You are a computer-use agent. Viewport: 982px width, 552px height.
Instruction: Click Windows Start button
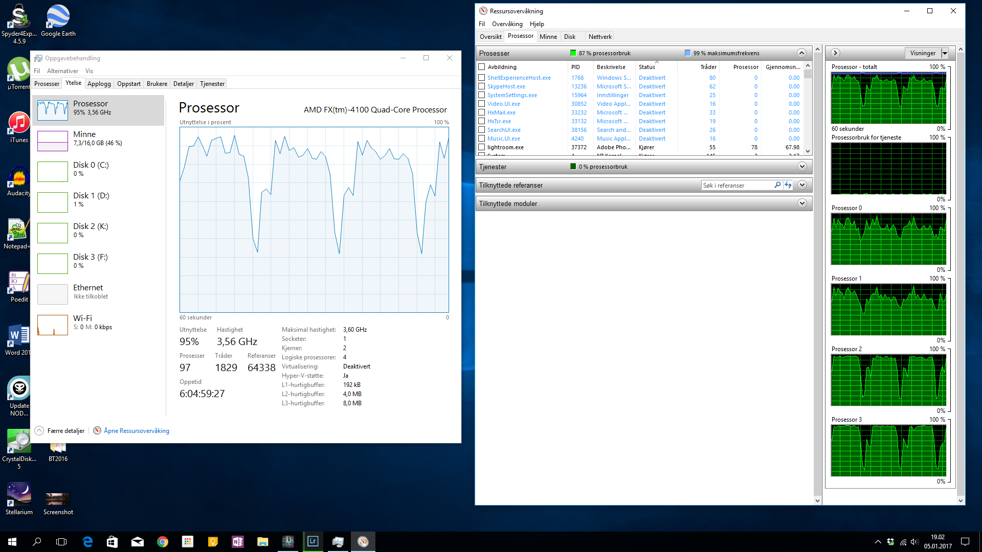coord(12,542)
